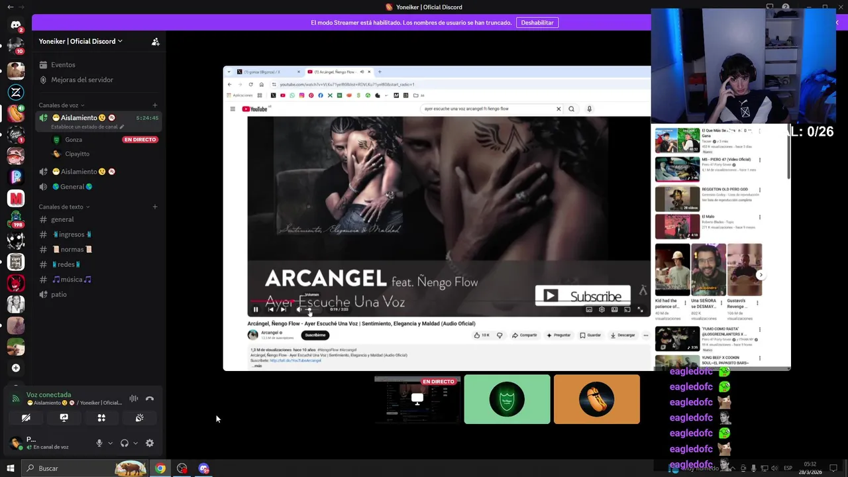This screenshot has width=848, height=477.
Task: Click the Preguntar button
Action: 558,335
